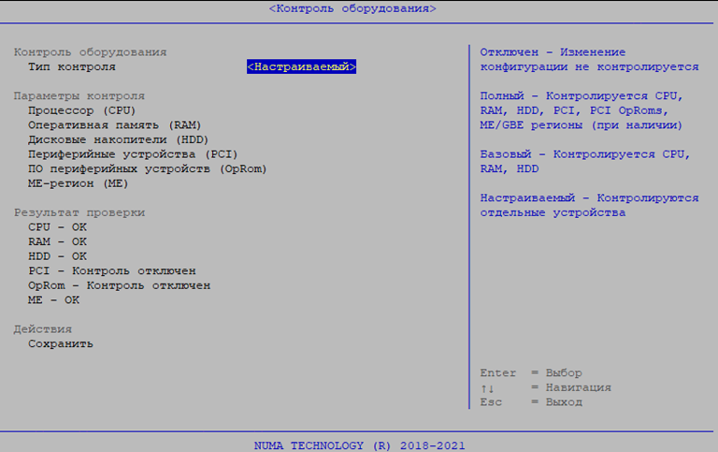Click the Сохранить action
The height and width of the screenshot is (452, 718).
[x=61, y=343]
